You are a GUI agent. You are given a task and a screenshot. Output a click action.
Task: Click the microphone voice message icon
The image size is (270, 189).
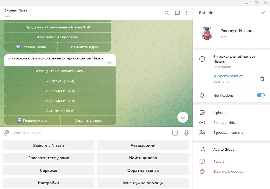point(187,133)
